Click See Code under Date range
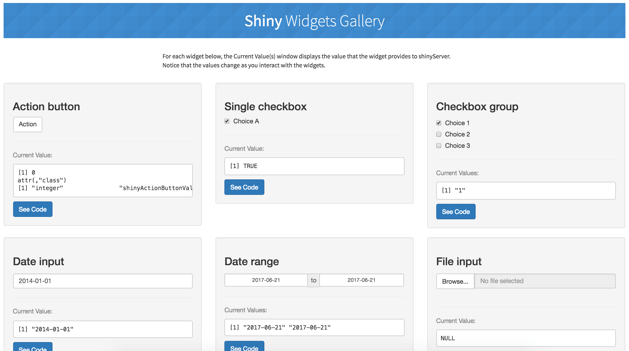Image resolution: width=629 pixels, height=351 pixels. click(x=244, y=347)
